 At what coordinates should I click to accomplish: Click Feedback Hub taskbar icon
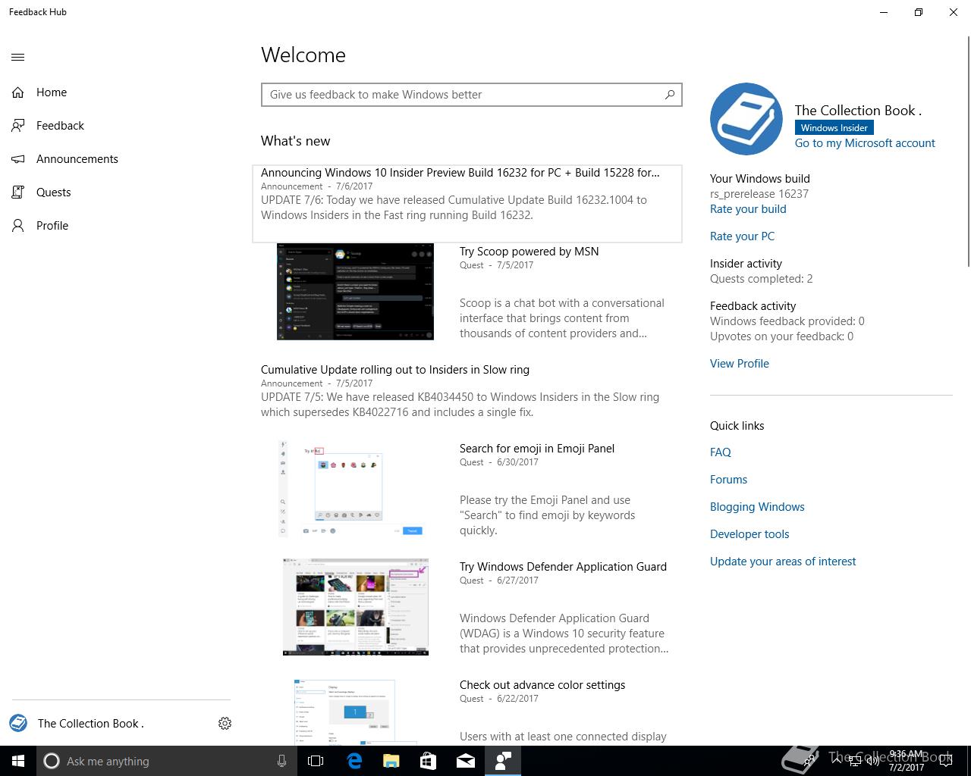coord(503,761)
